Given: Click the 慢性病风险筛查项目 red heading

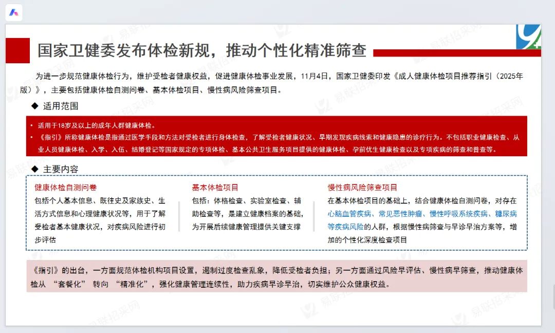Looking at the screenshot, I should (362, 188).
